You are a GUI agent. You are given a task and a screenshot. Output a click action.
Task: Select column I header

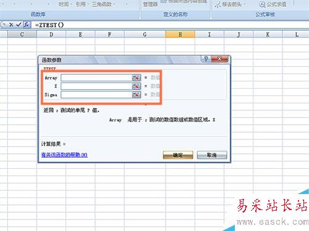click(x=210, y=34)
